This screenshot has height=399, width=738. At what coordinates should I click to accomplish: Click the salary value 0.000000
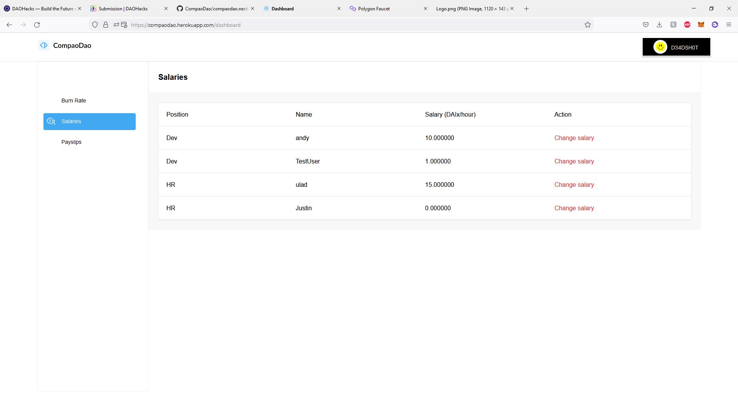pos(438,208)
